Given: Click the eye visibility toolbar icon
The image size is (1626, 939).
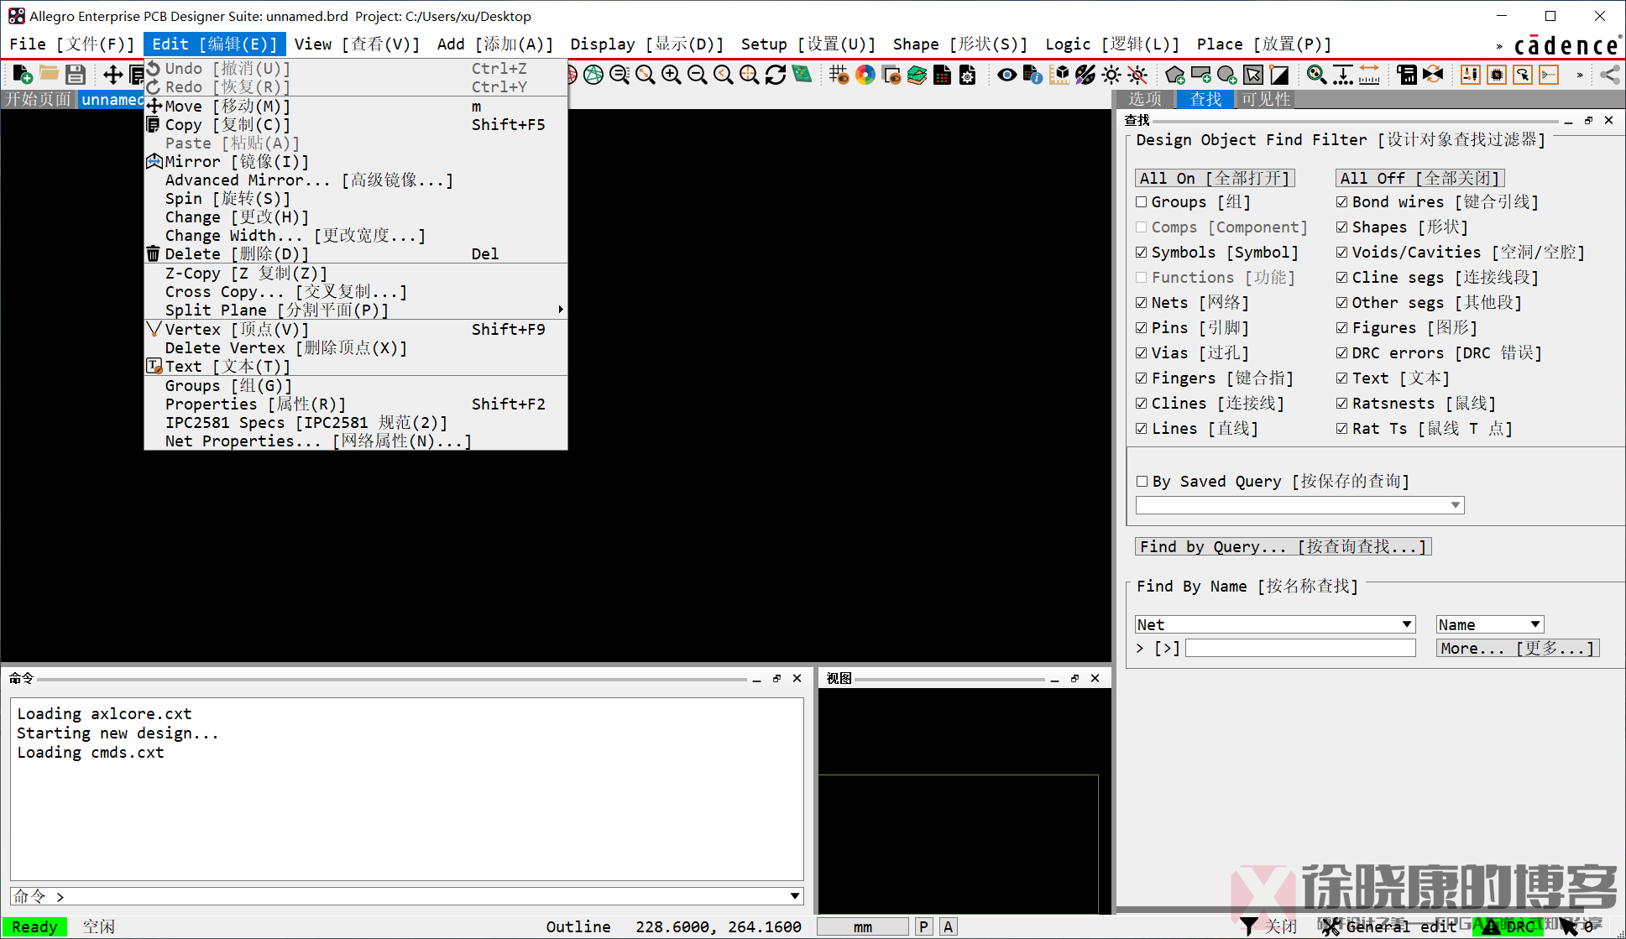Looking at the screenshot, I should [1006, 75].
